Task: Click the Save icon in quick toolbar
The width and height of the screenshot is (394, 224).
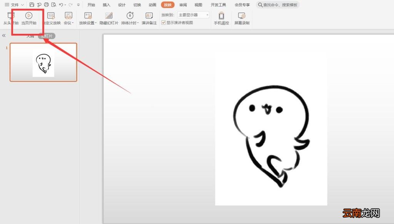Action: point(32,5)
